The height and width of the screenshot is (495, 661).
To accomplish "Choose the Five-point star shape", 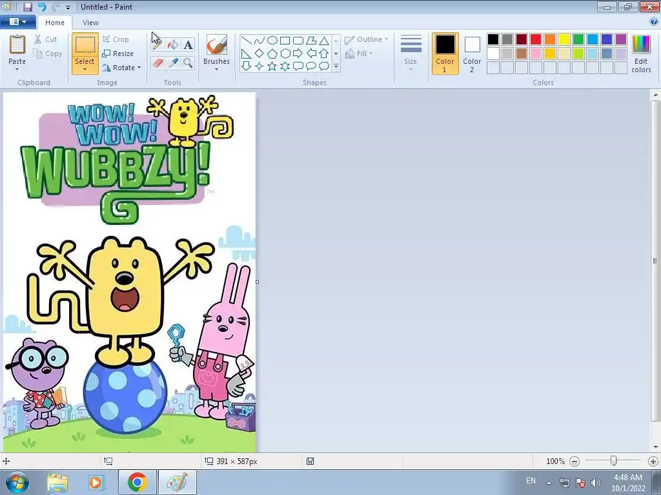I will tap(272, 66).
